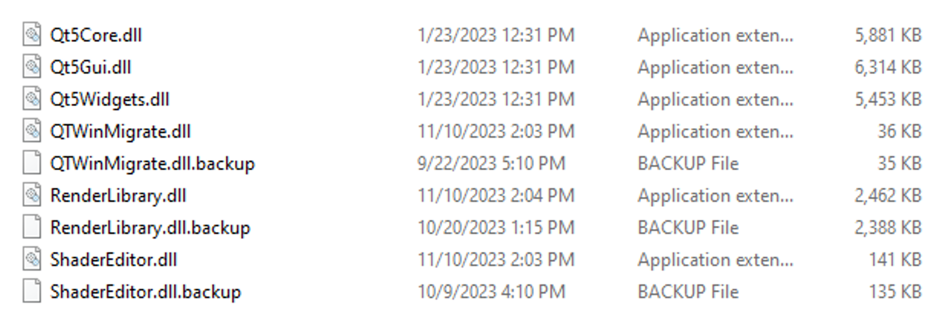Click the 141 KB size value
Image resolution: width=940 pixels, height=315 pixels.
click(895, 260)
